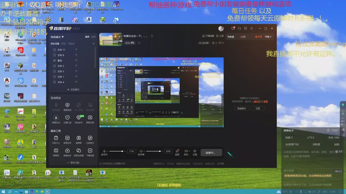
Task: Edit the stream title pencil icon
Action: (152, 36)
